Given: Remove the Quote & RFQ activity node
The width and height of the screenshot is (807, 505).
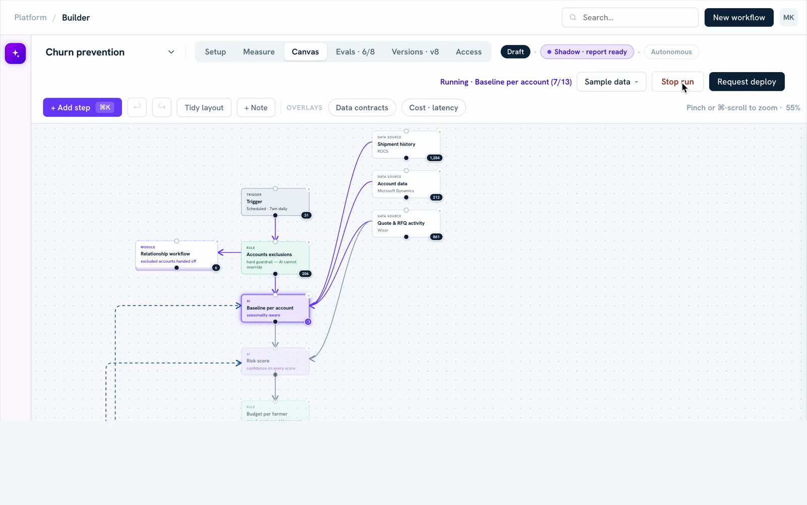Looking at the screenshot, I should (439, 211).
